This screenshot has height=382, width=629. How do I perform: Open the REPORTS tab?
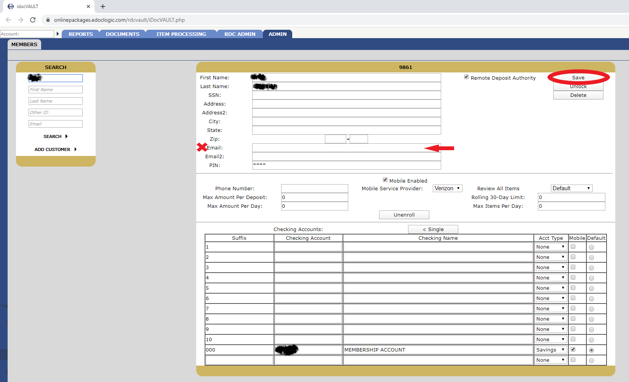81,34
